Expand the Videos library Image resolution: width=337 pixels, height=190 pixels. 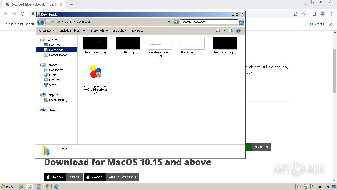click(42, 85)
